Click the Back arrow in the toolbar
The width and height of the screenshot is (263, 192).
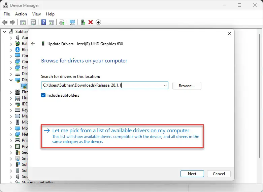(5, 22)
